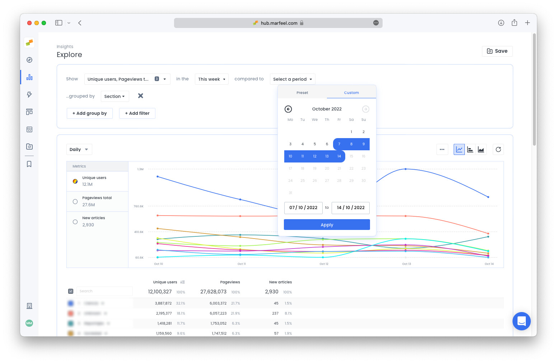Select the New articles metric radio
Screen dimensions: 557x363
click(75, 222)
